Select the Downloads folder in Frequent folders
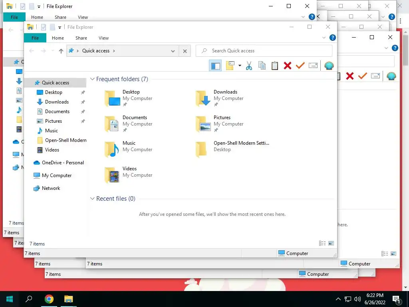Screen dimensions: 409x307 (x=220, y=98)
